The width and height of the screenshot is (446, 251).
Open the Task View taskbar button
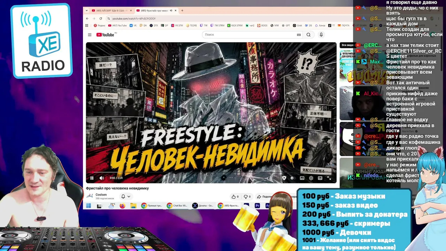coord(99,206)
